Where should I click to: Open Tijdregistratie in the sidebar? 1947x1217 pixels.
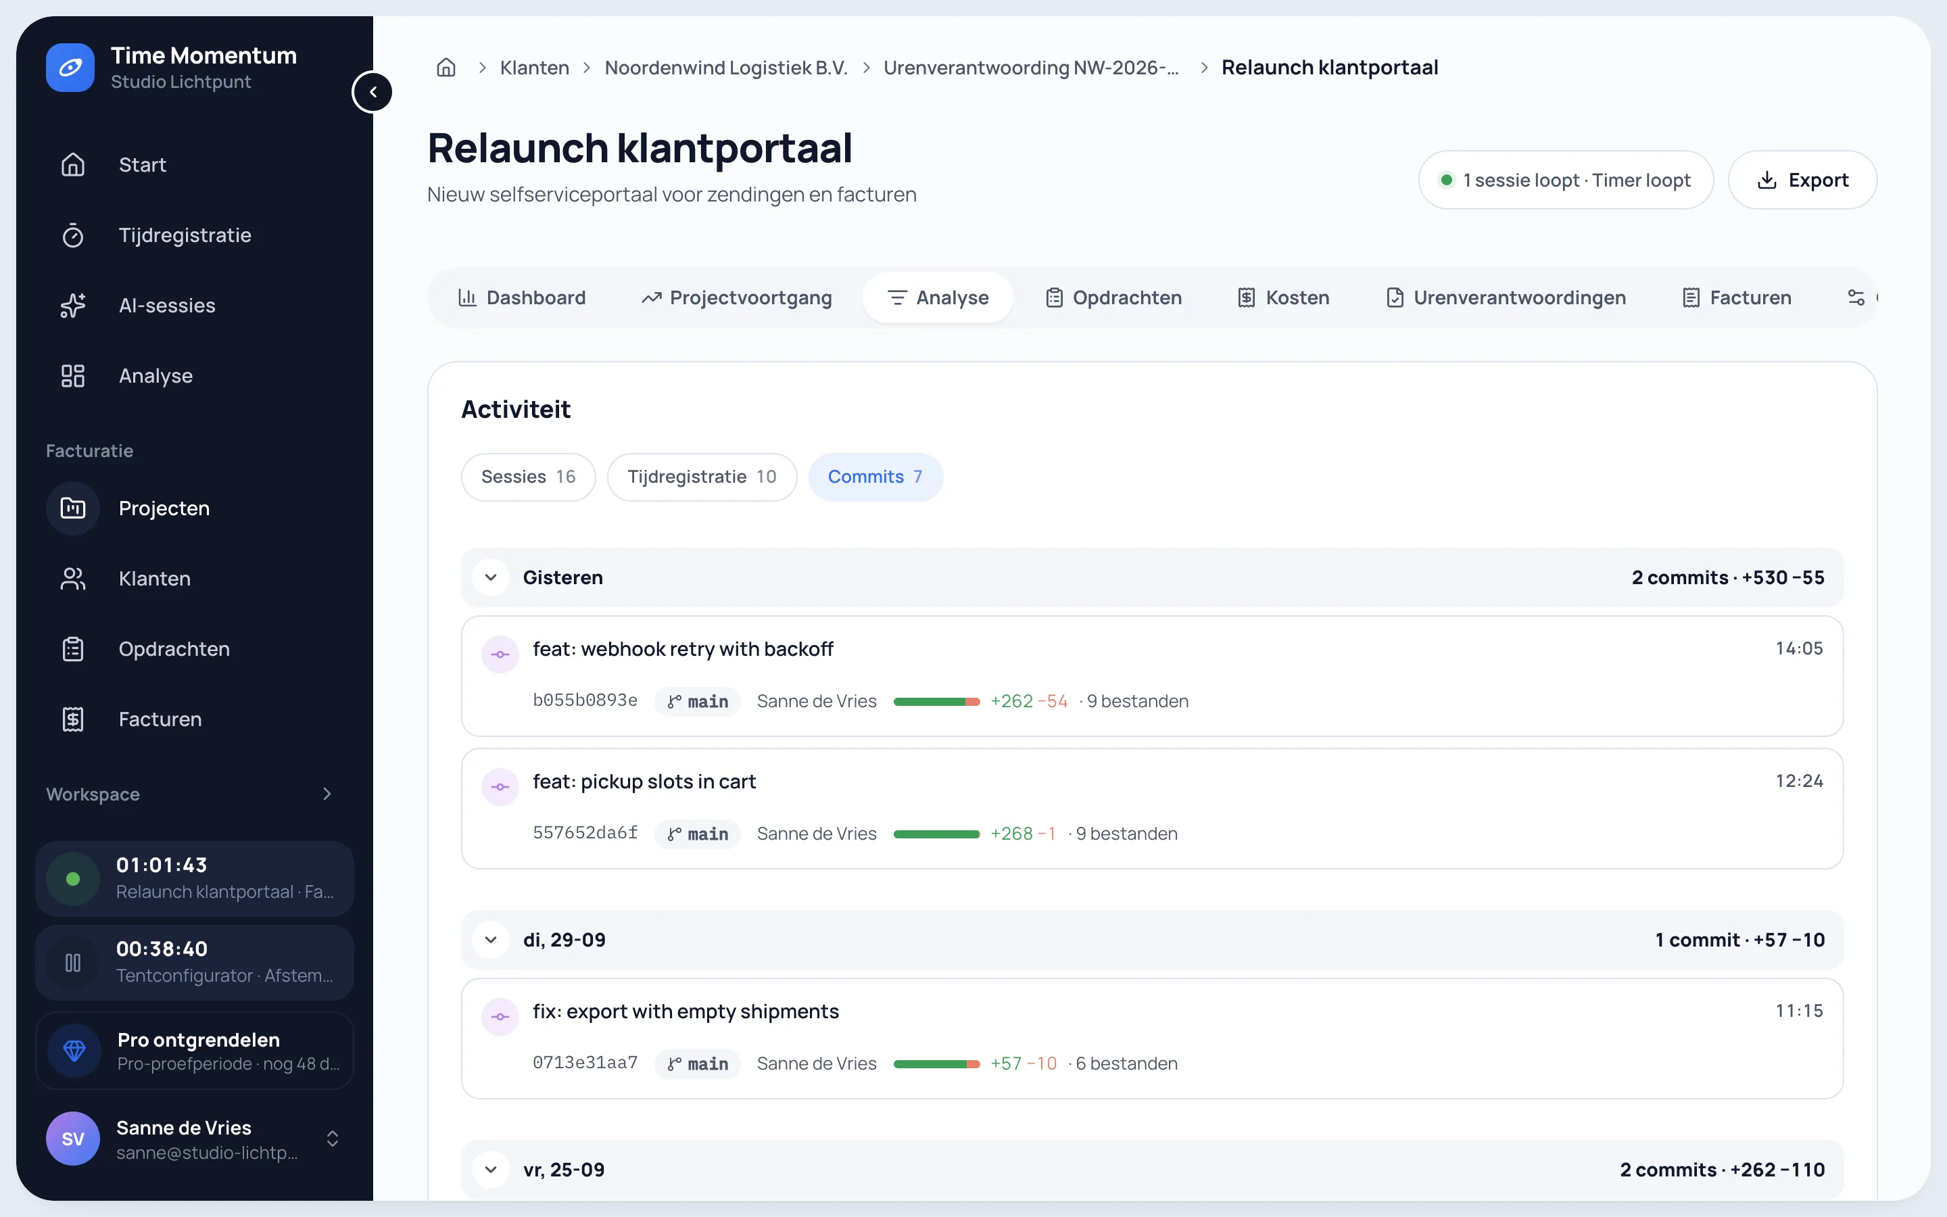pos(195,235)
